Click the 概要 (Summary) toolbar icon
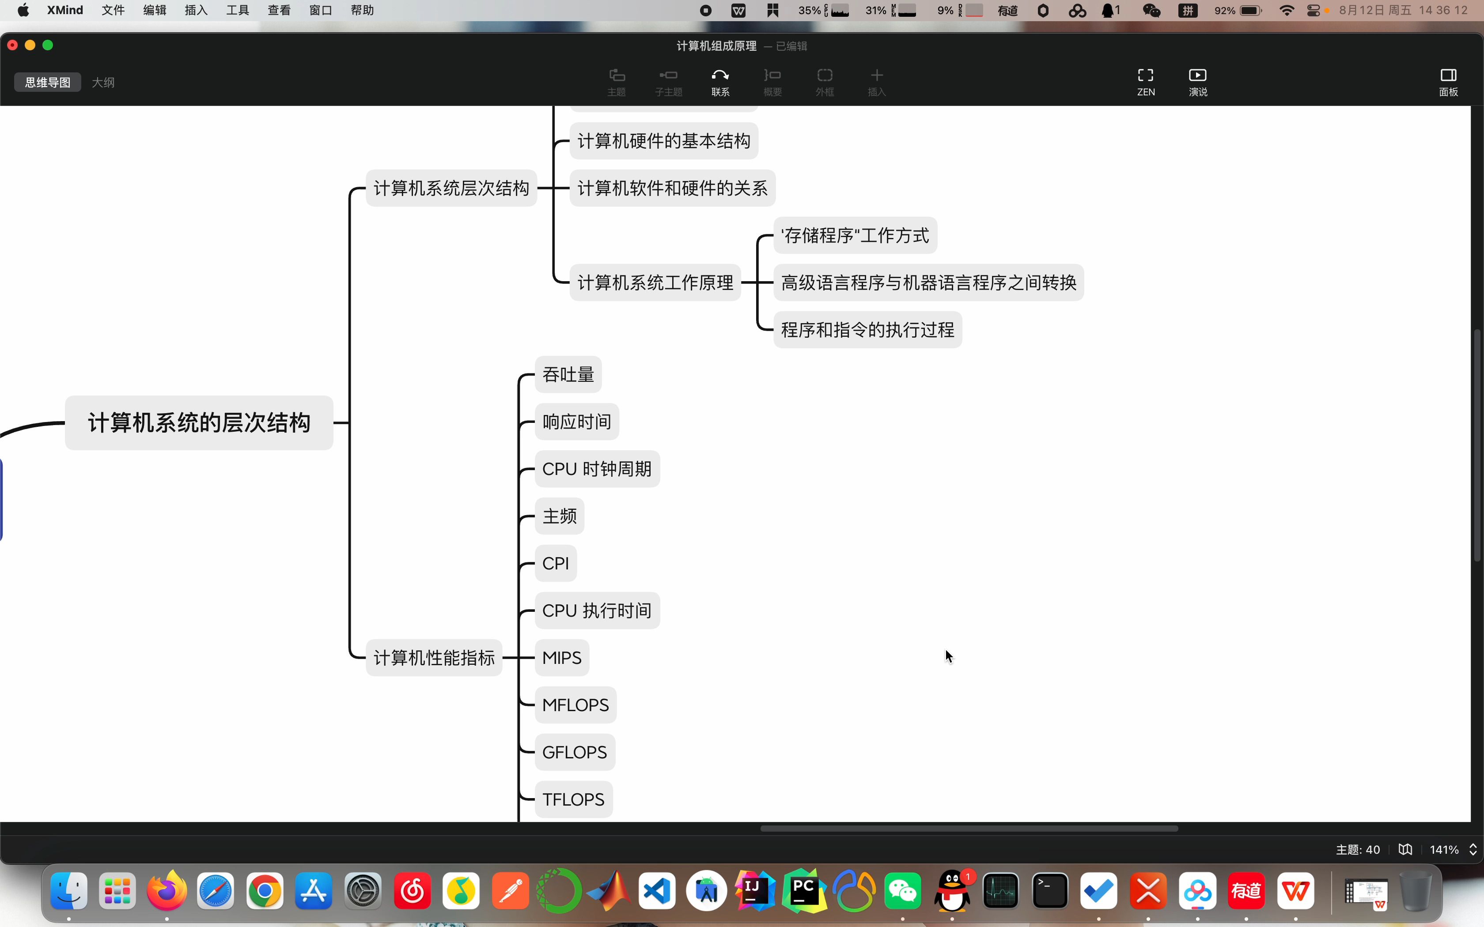 click(x=772, y=82)
